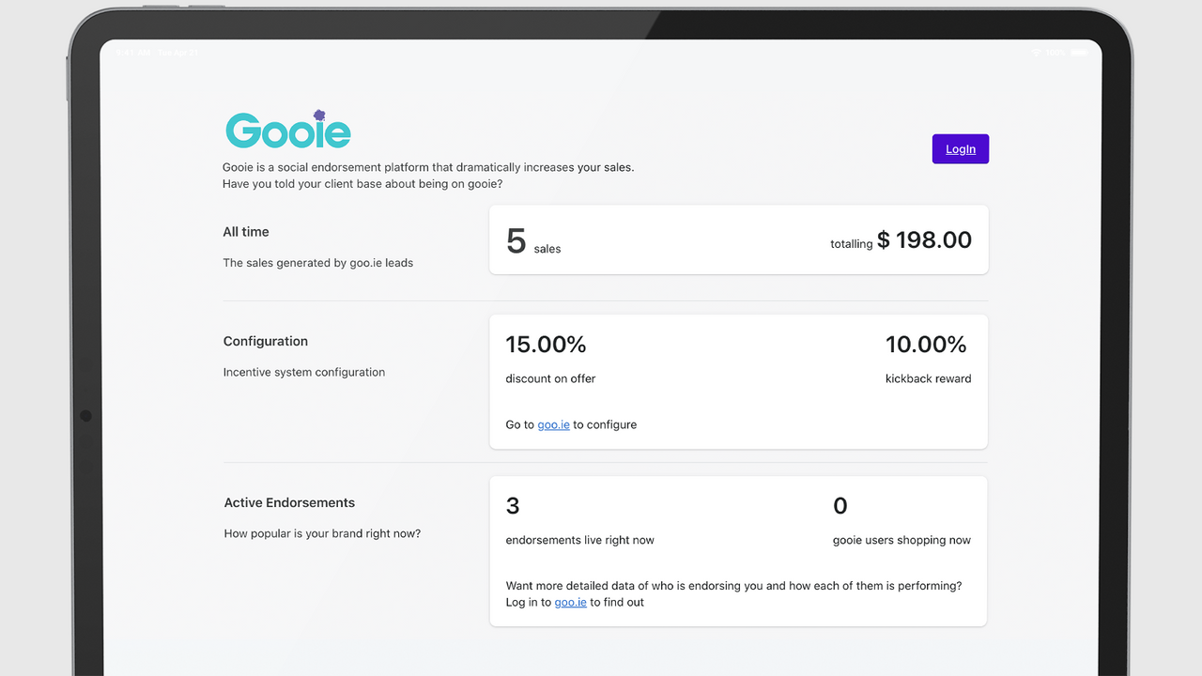This screenshot has height=676, width=1202.
Task: Click the LogIn button
Action: coord(960,149)
